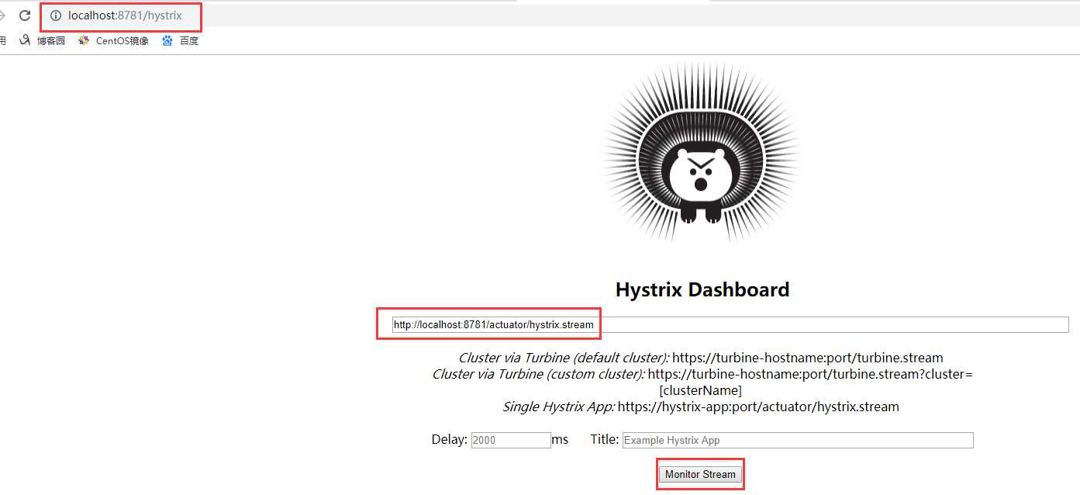Viewport: 1080px width, 495px height.
Task: Click the Hystrix porcupine logo image
Action: click(702, 153)
